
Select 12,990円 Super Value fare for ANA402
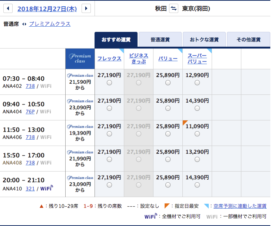[197, 83]
